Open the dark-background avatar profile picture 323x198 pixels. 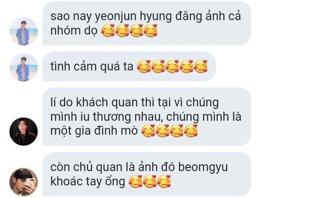(x=23, y=132)
